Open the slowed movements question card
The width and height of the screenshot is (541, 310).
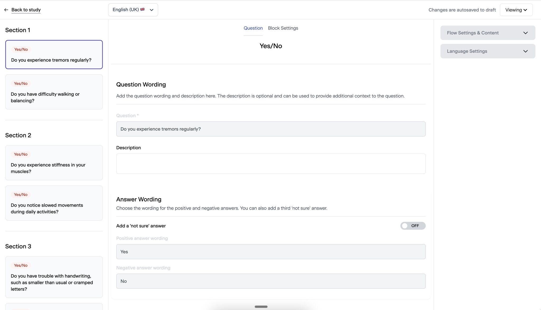[54, 203]
